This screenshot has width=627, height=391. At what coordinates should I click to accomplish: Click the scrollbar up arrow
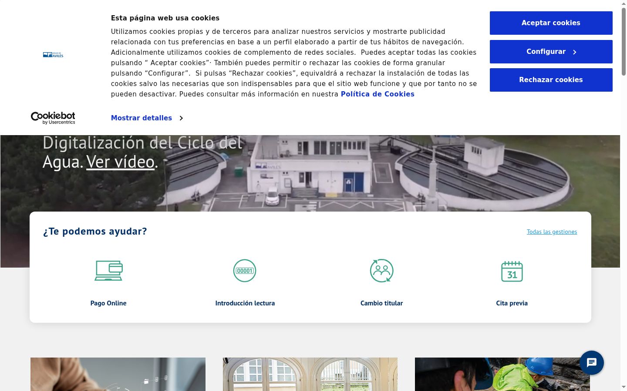(624, 3)
